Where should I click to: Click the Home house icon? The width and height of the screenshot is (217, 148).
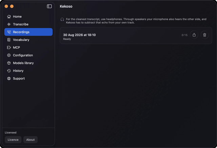click(9, 17)
